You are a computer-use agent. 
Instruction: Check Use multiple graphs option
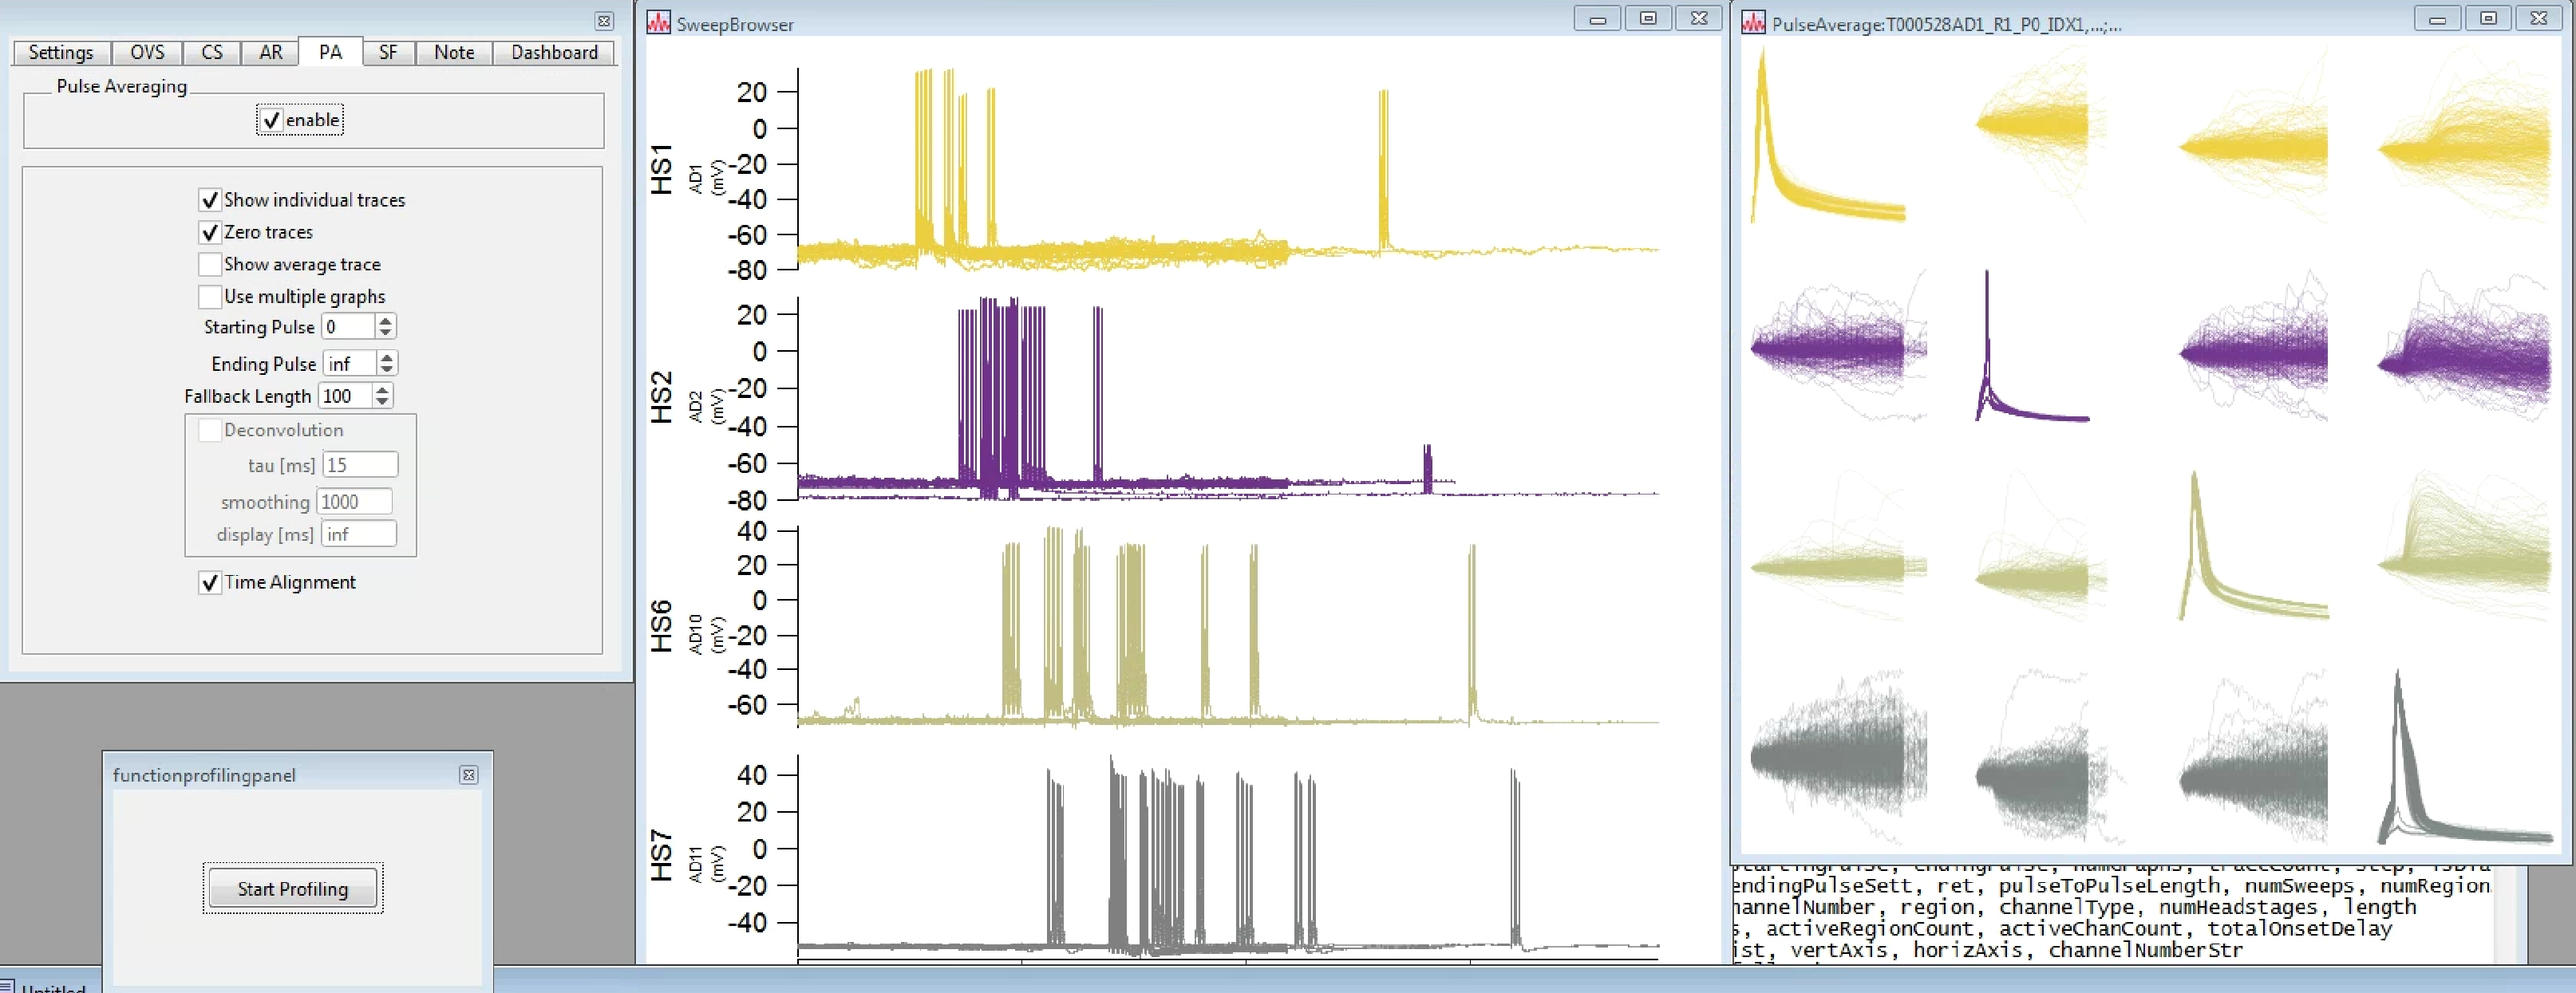pyautogui.click(x=210, y=297)
